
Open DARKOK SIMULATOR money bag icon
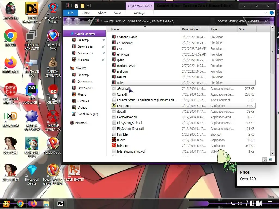(x=53, y=67)
